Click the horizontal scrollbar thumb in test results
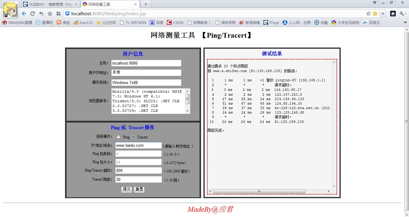The width and height of the screenshot is (409, 217). [x=259, y=191]
